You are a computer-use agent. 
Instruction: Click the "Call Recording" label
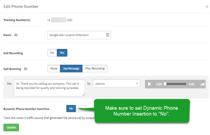pyautogui.click(x=13, y=53)
